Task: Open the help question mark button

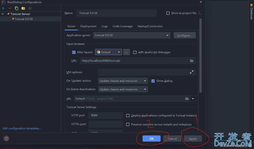Action: (6, 139)
